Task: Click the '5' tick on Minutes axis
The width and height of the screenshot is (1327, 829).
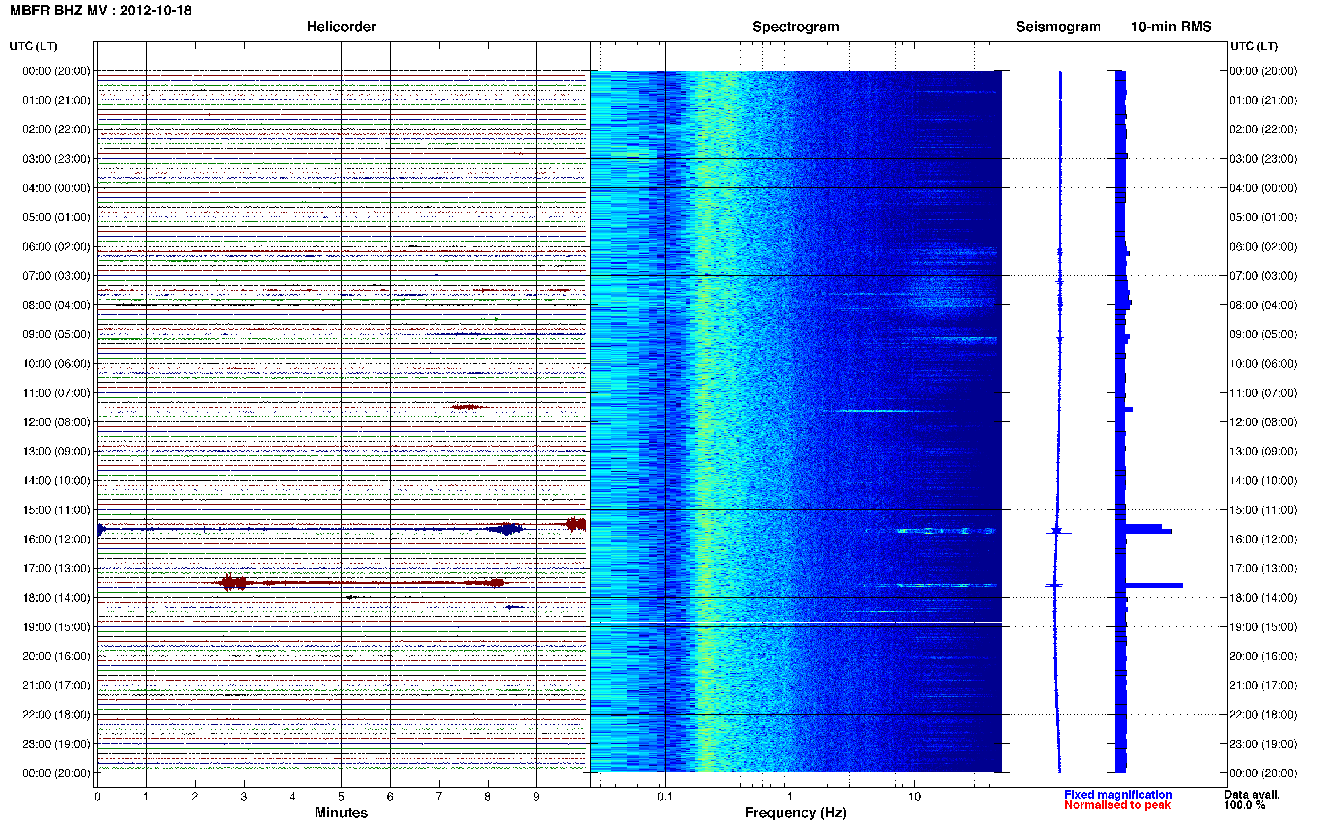Action: [x=341, y=797]
